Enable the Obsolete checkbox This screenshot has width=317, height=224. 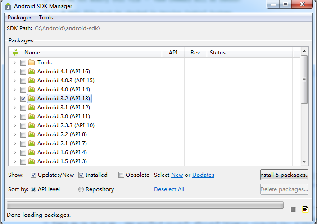(122, 175)
